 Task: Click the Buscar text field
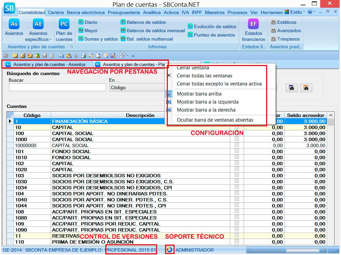57,87
